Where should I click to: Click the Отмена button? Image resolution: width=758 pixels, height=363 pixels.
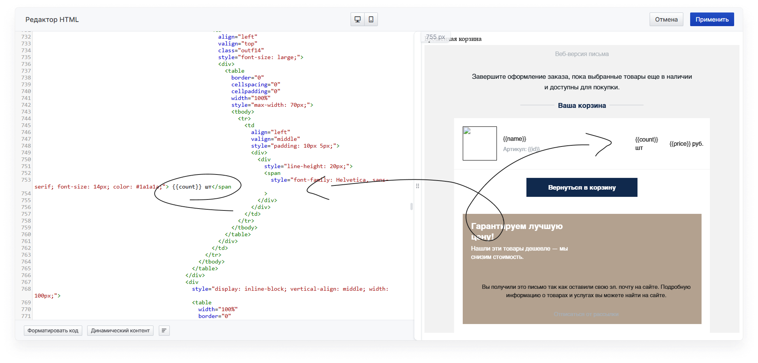(x=666, y=19)
